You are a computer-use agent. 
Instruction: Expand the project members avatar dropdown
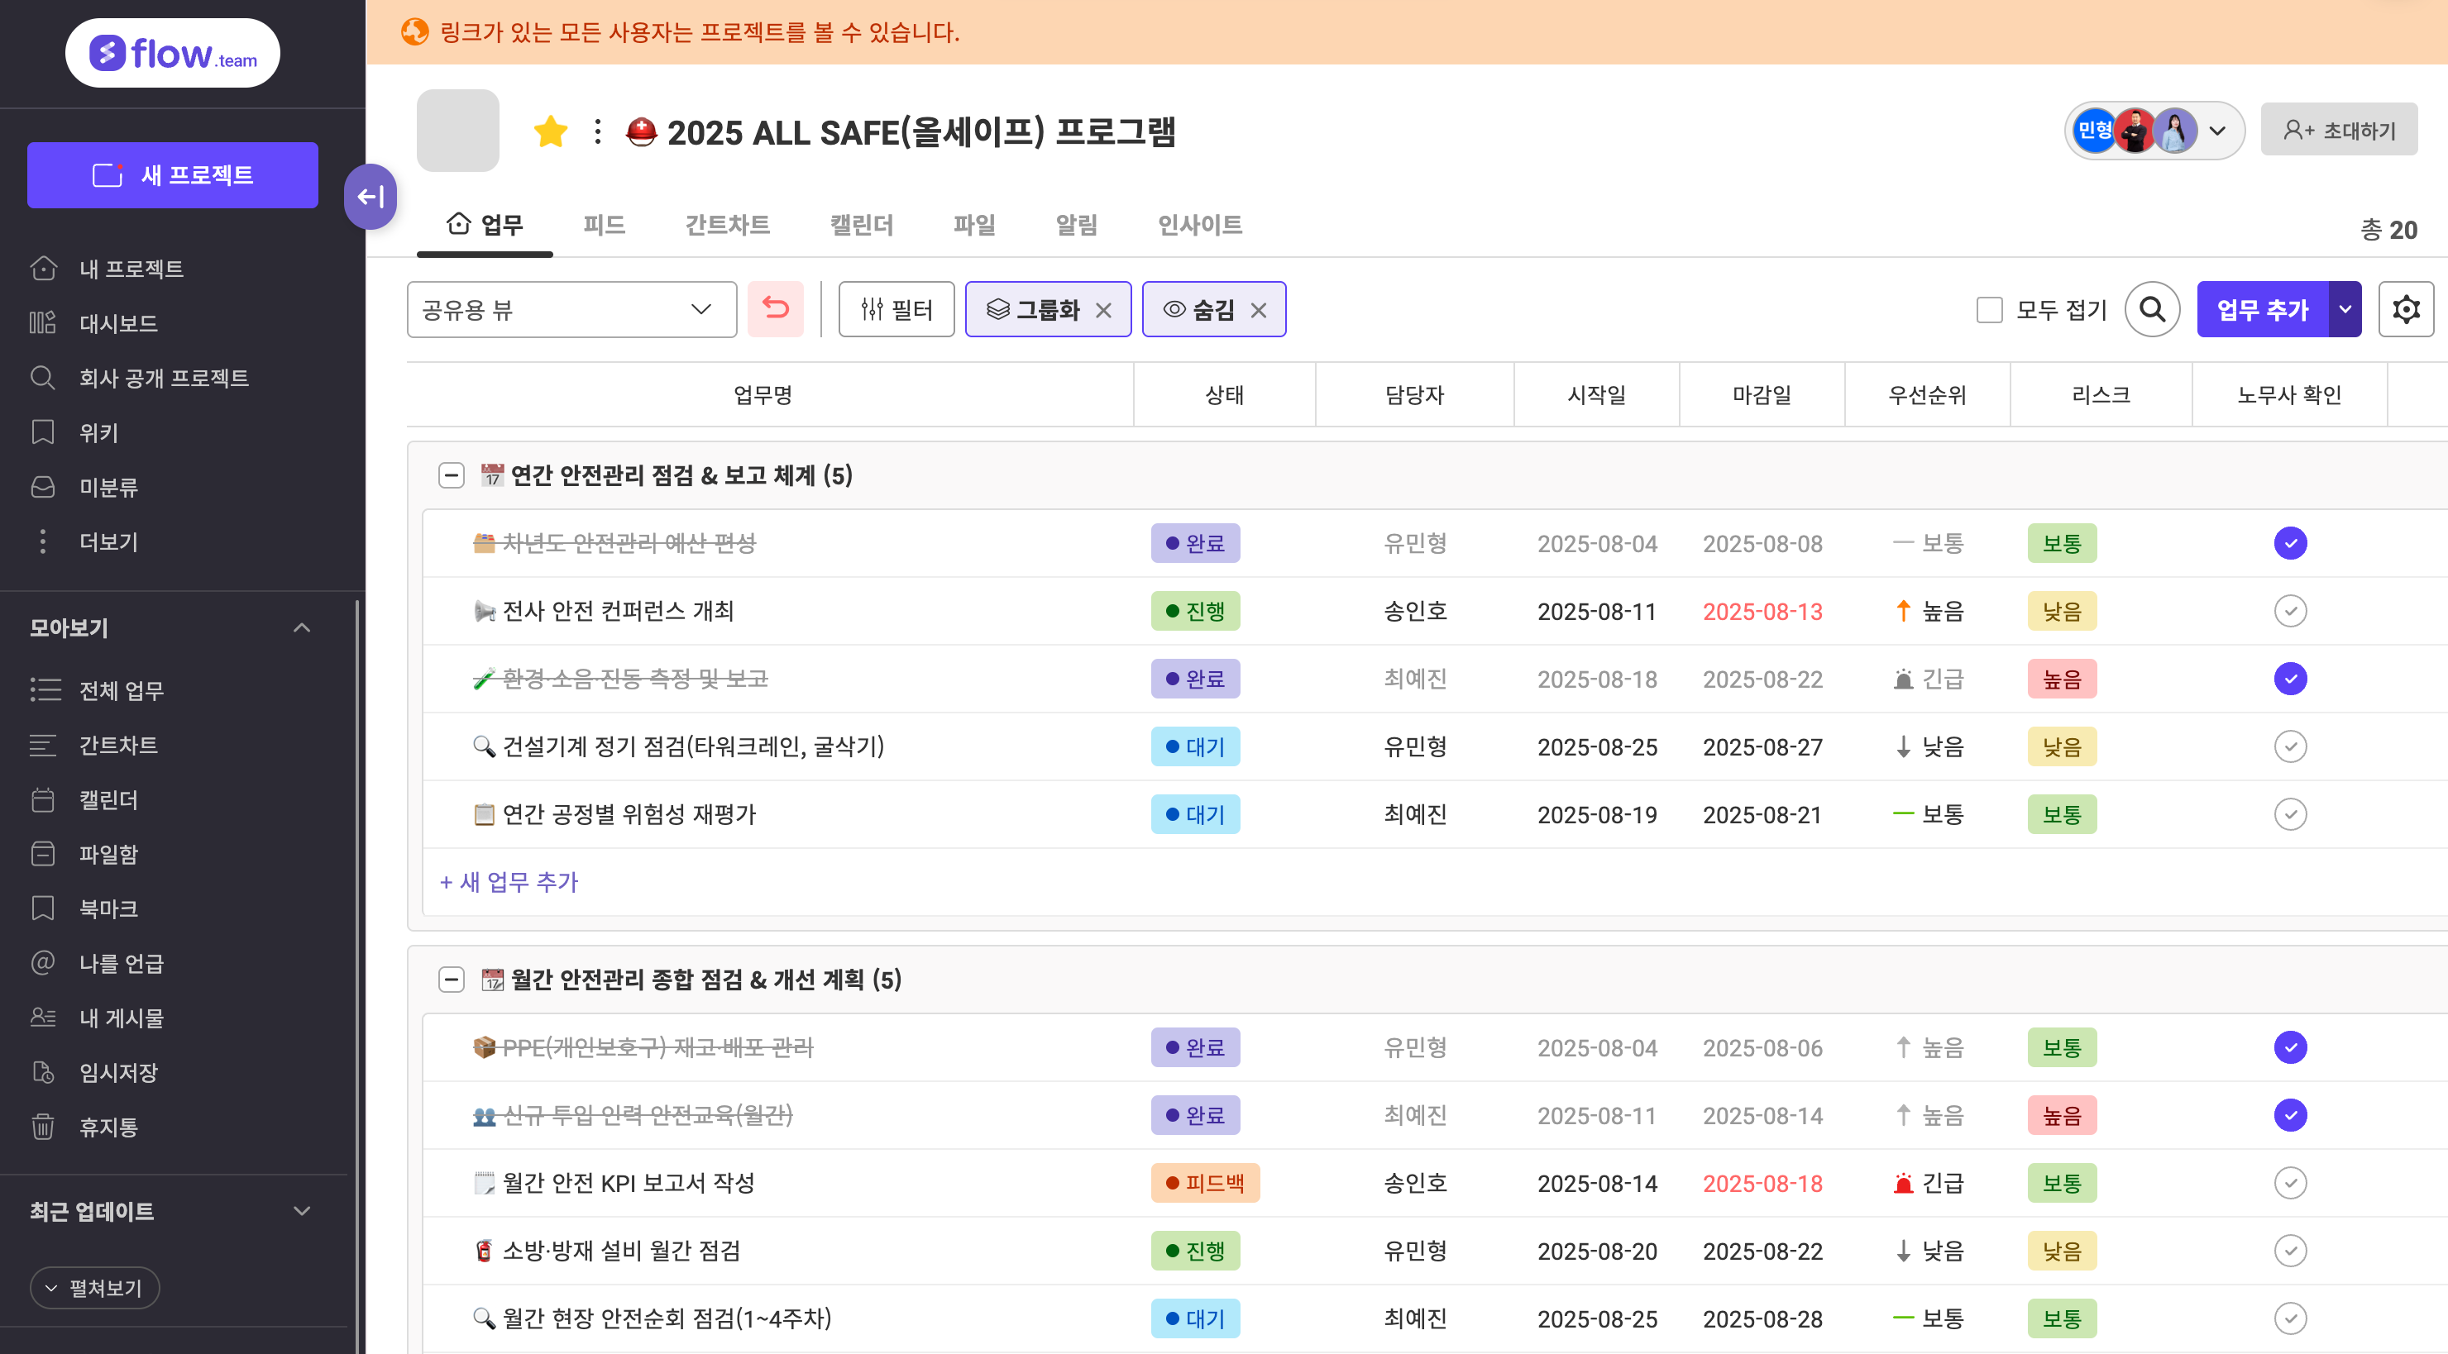(x=2218, y=131)
